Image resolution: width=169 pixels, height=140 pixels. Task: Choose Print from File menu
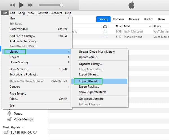pos(37,99)
